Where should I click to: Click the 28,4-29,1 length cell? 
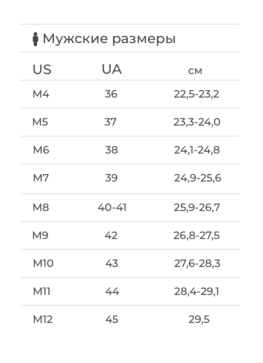[x=196, y=292]
